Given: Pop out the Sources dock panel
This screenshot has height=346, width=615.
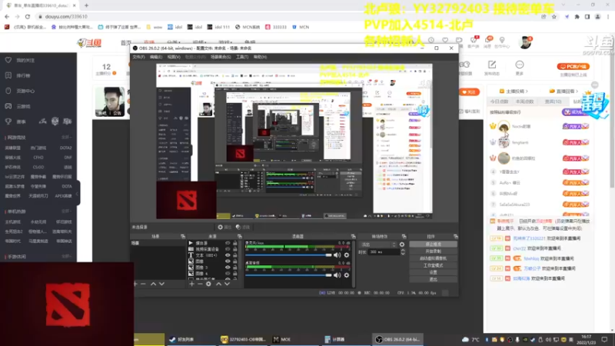Looking at the screenshot, I should 240,237.
